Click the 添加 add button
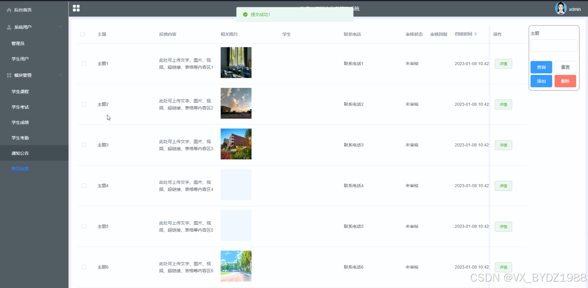The width and height of the screenshot is (588, 288). [541, 81]
